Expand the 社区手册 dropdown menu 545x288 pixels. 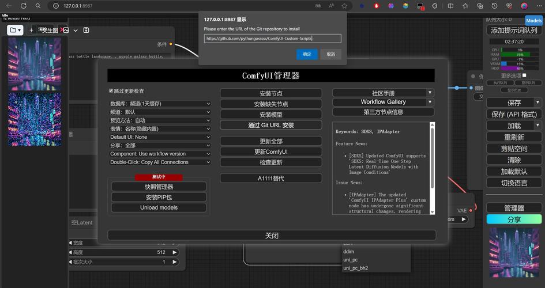click(x=430, y=93)
